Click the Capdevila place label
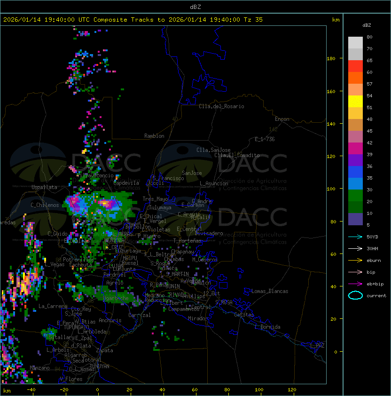This screenshot has width=391, height=396. [x=126, y=183]
